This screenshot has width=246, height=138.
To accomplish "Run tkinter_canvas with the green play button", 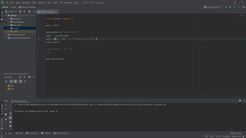I will coord(226,7).
